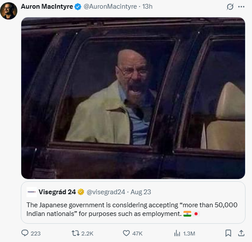Click the Visegrád 24 account name
Screen dimensions: 252x242
[x=57, y=192]
